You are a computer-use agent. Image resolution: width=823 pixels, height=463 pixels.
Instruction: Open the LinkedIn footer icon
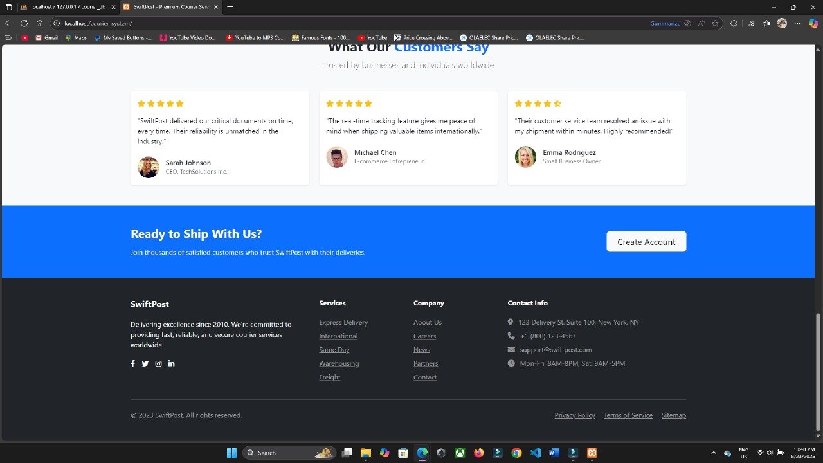pos(171,363)
